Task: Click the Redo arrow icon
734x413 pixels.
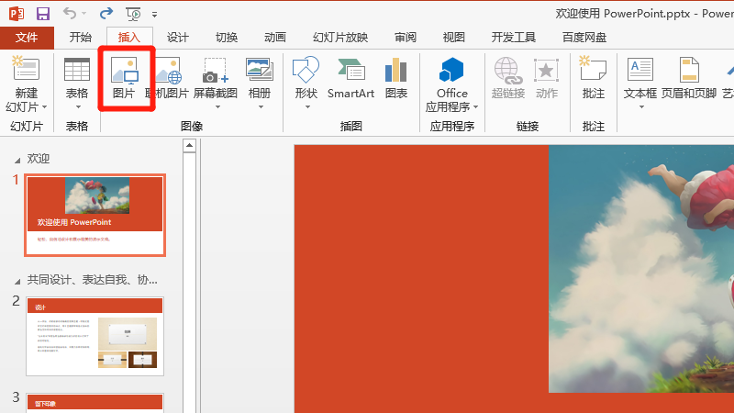Action: coord(106,14)
